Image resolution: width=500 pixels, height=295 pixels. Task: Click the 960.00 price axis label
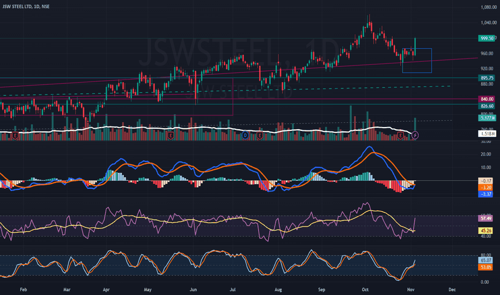487,54
